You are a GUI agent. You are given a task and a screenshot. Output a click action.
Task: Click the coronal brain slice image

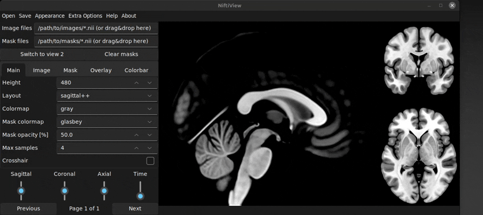coord(418,61)
